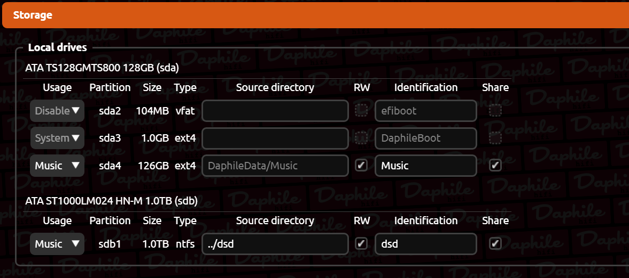Open the Music usage dropdown for sda4
The image size is (629, 278).
coord(57,166)
